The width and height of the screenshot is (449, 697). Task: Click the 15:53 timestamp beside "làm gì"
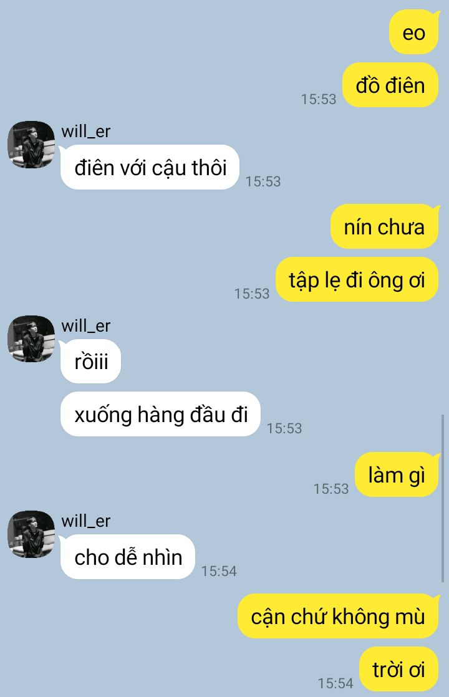[331, 489]
